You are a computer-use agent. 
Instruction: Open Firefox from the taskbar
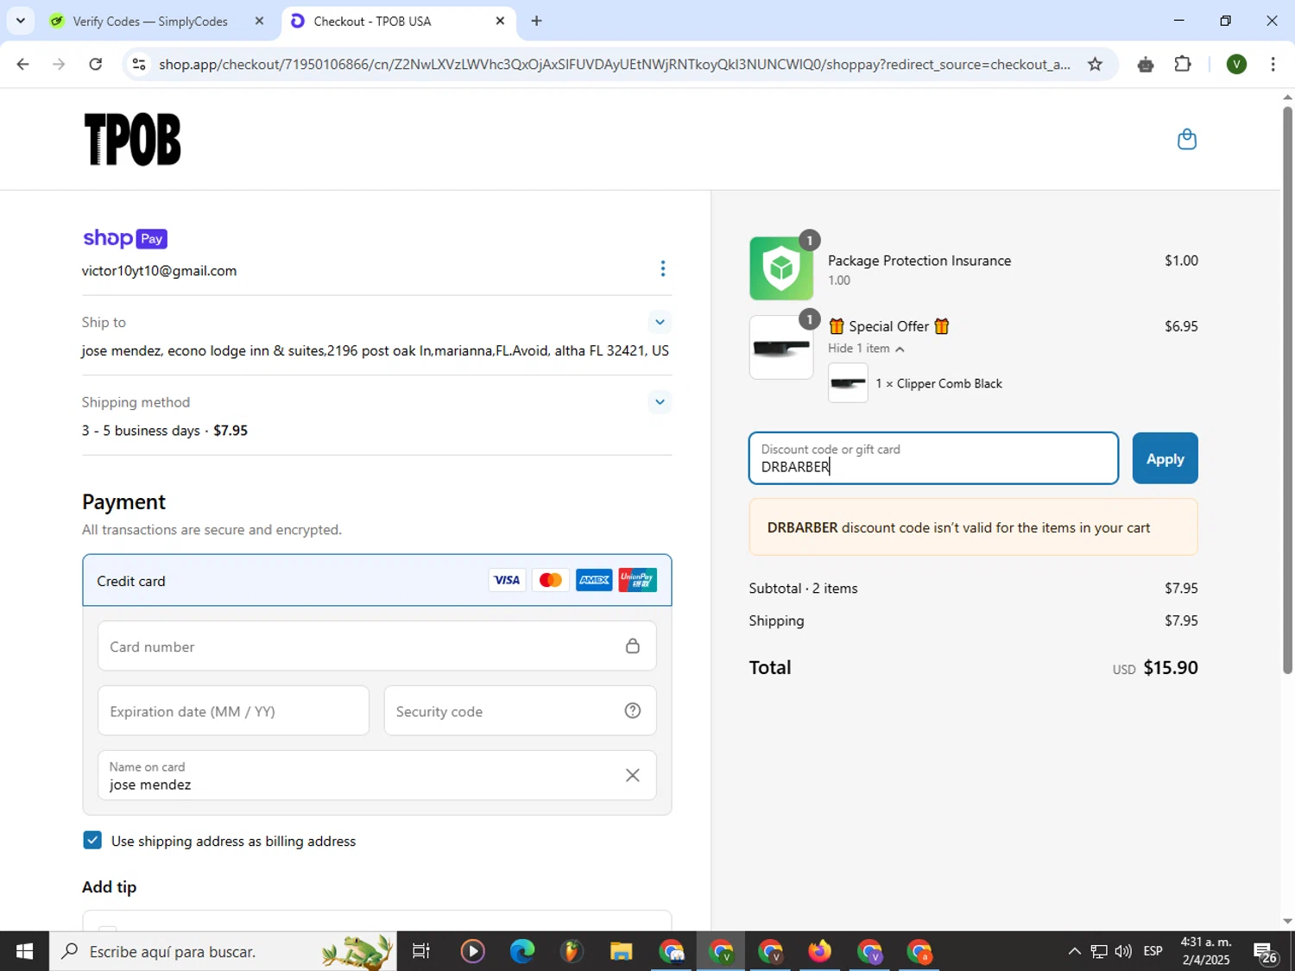(819, 951)
